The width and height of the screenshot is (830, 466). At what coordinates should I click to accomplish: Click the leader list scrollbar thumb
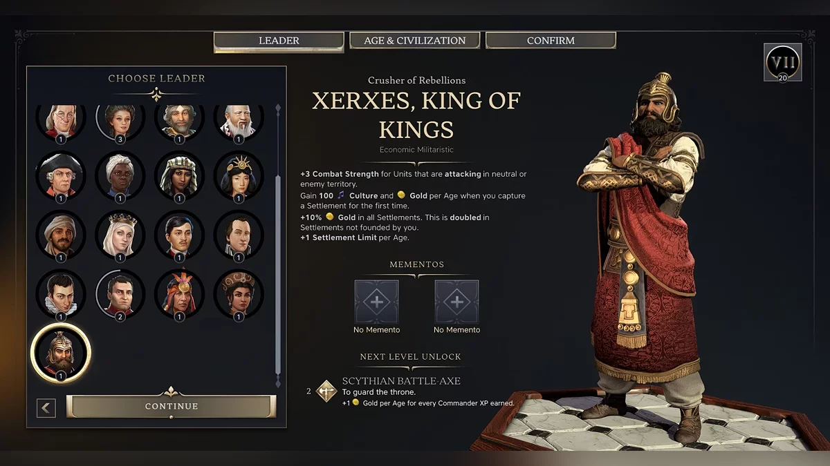click(x=278, y=276)
